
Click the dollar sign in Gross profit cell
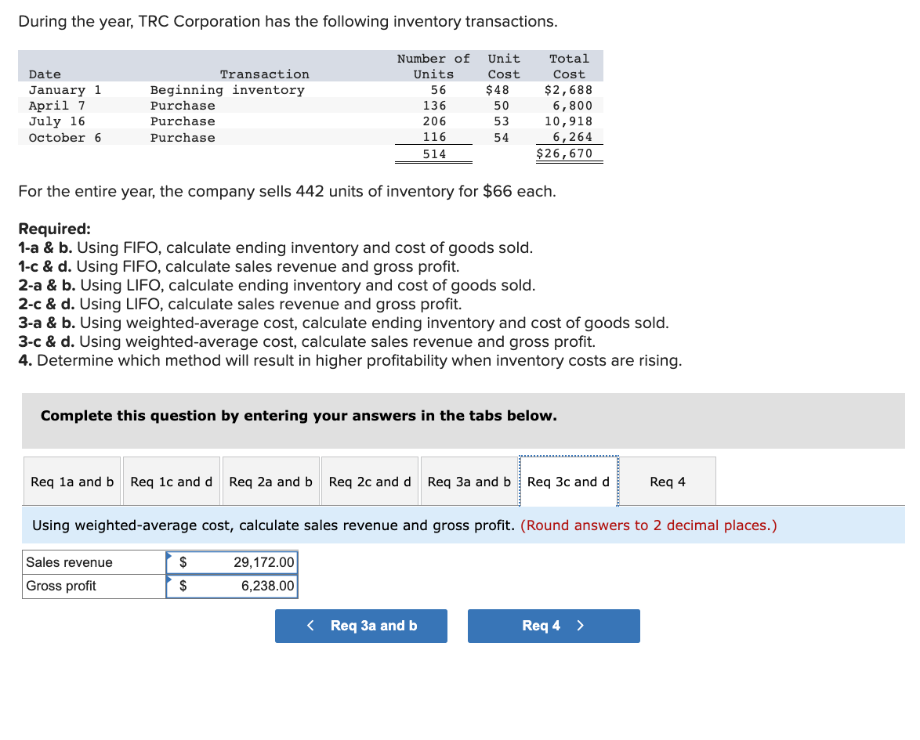point(183,585)
